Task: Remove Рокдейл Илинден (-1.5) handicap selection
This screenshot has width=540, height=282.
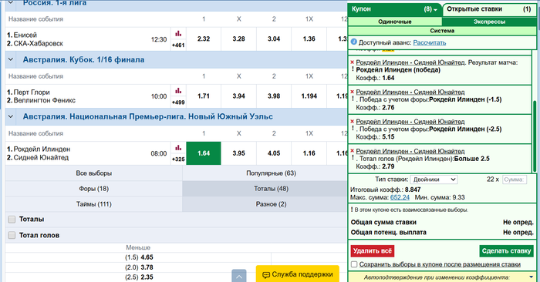Action: pyautogui.click(x=353, y=92)
